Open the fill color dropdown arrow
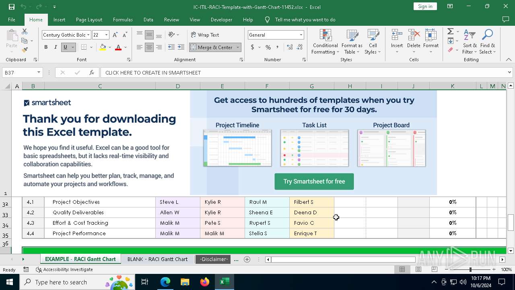The height and width of the screenshot is (290, 515). 110,47
